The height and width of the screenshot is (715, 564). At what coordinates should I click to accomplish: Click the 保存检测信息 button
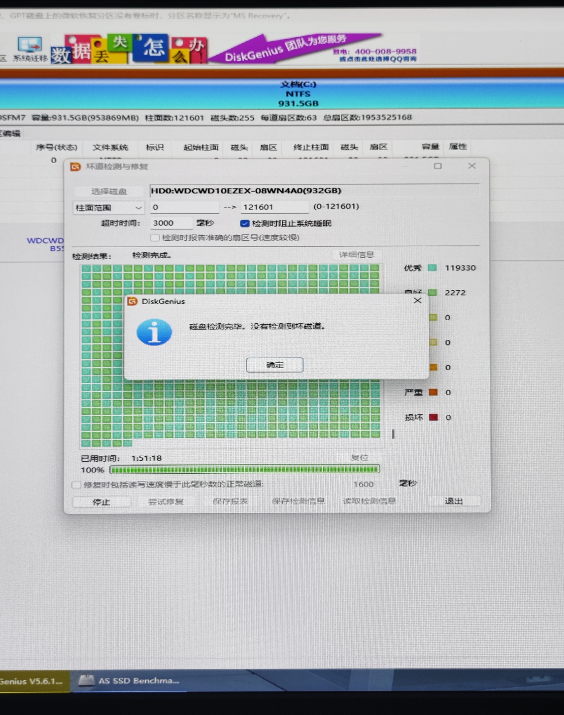[298, 501]
